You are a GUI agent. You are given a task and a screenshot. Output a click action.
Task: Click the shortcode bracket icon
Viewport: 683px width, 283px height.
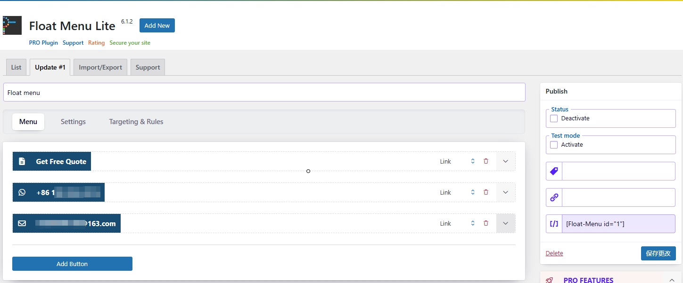[x=554, y=224]
